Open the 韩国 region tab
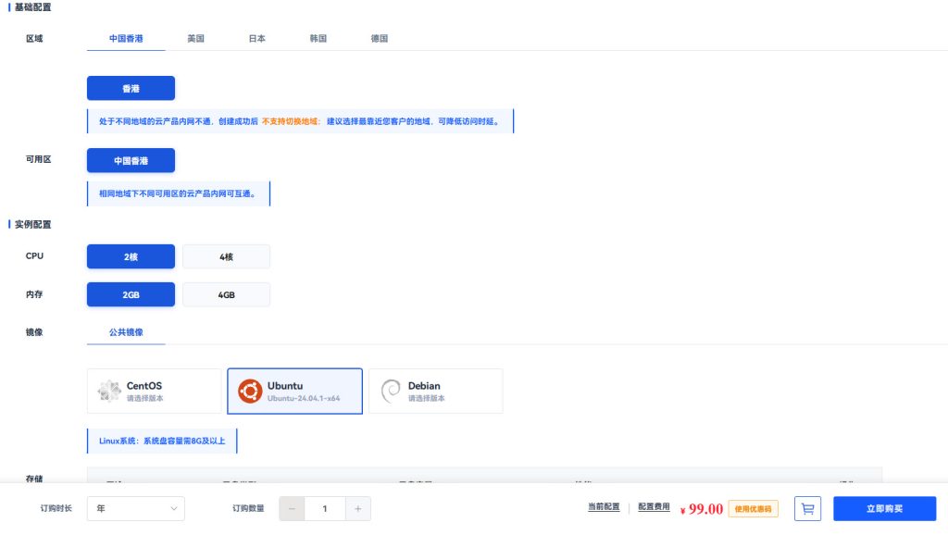This screenshot has height=535, width=948. tap(318, 39)
